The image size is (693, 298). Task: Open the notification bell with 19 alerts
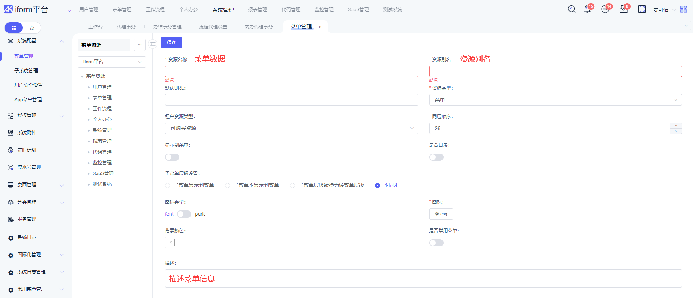click(587, 9)
